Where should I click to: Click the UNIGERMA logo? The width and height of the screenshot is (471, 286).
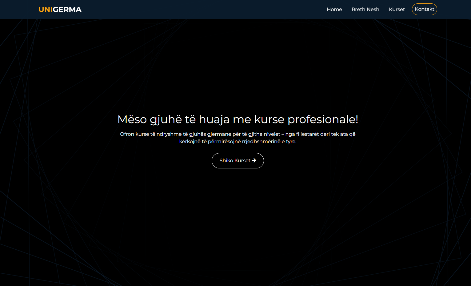pos(60,10)
